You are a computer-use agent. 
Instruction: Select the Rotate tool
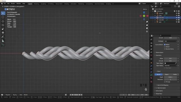pyautogui.click(x=3, y=25)
